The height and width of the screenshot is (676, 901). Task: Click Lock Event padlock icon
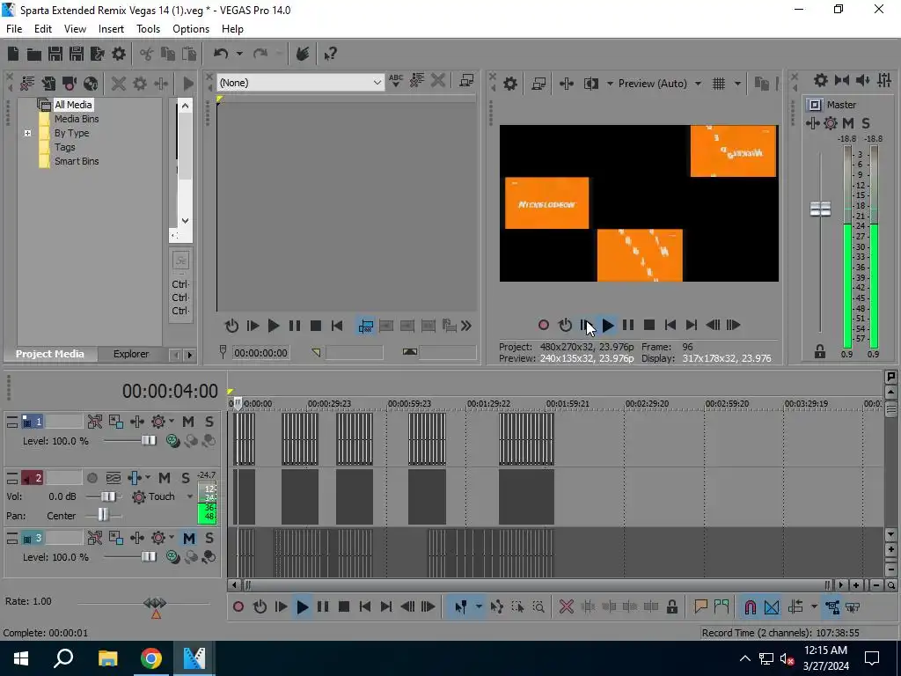coord(671,607)
